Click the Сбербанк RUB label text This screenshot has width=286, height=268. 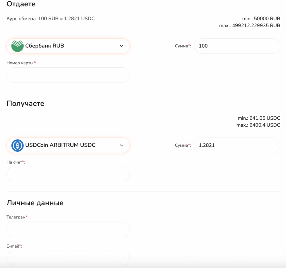pyautogui.click(x=45, y=46)
